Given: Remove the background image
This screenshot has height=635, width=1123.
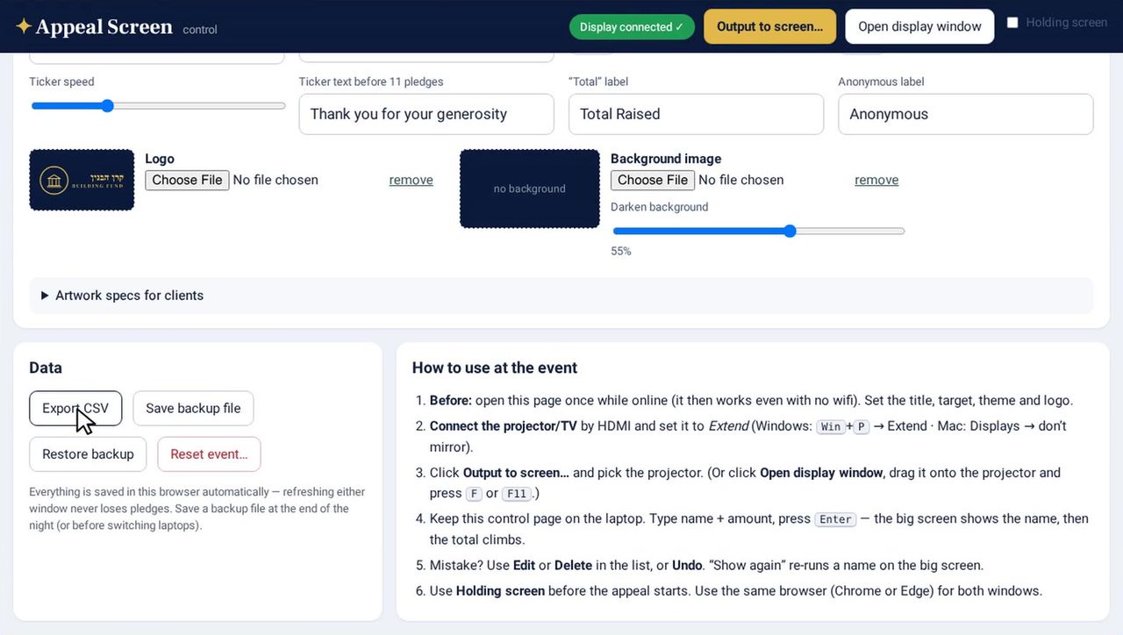Looking at the screenshot, I should (876, 180).
